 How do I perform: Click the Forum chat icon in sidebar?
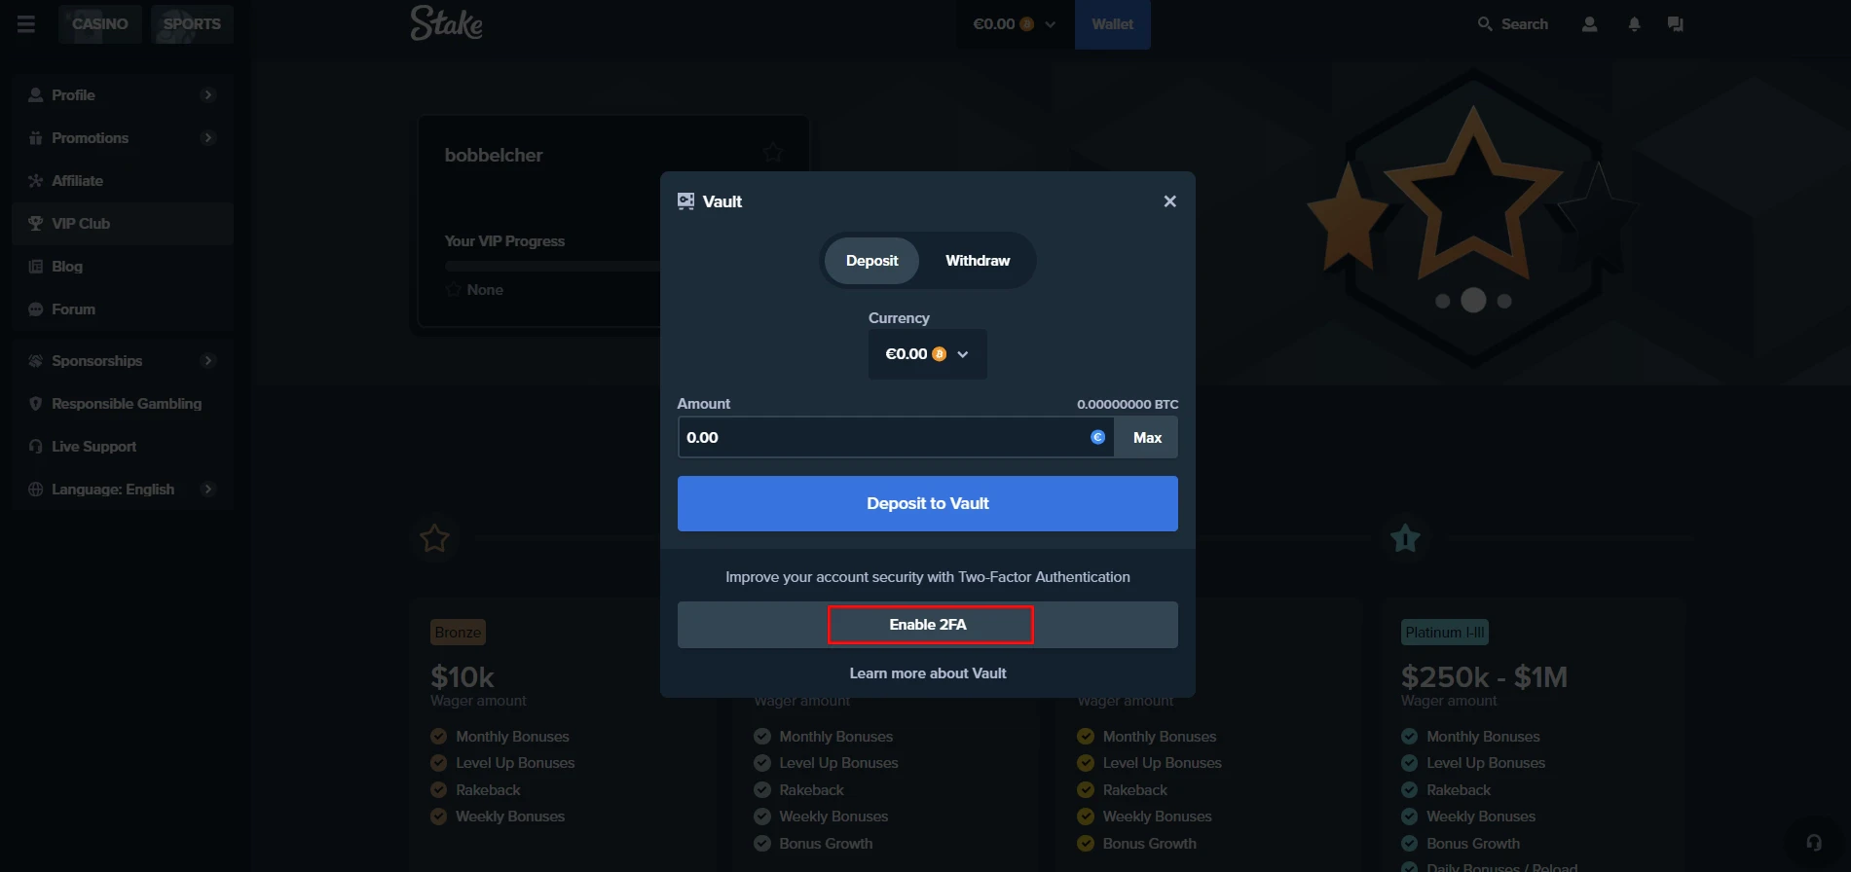[x=36, y=309]
